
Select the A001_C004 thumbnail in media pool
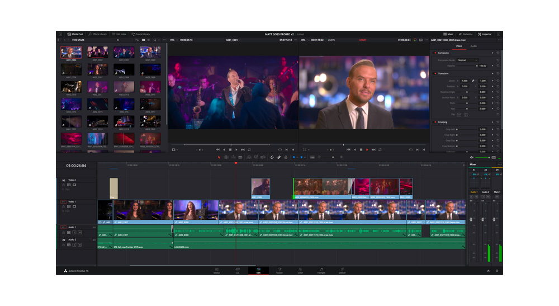[x=71, y=53]
